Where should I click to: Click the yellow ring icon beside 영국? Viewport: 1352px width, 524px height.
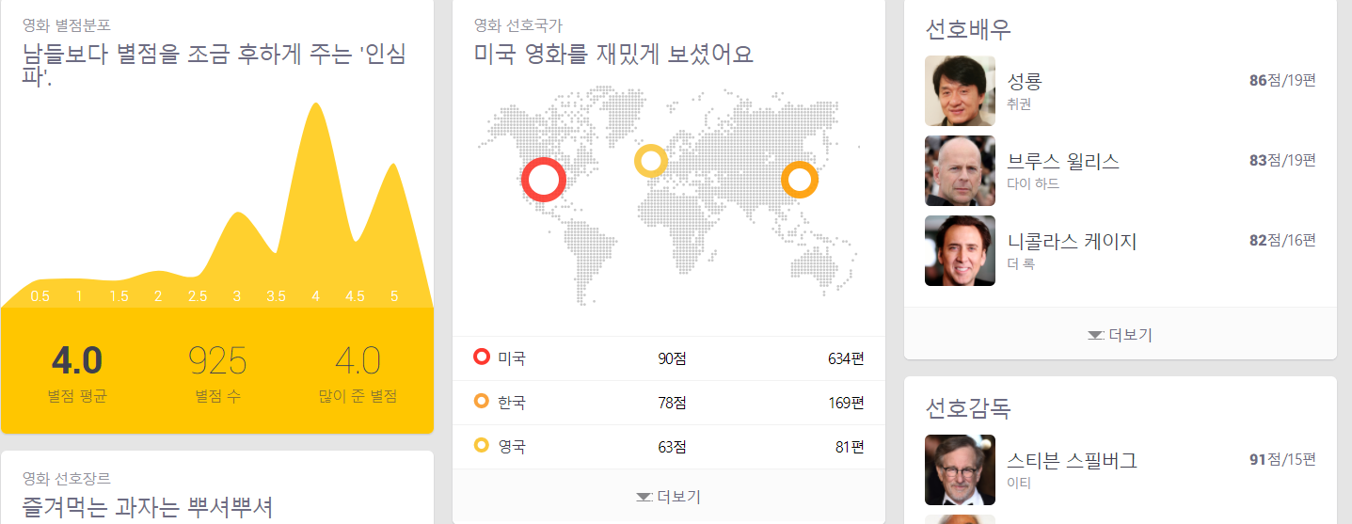(x=482, y=446)
